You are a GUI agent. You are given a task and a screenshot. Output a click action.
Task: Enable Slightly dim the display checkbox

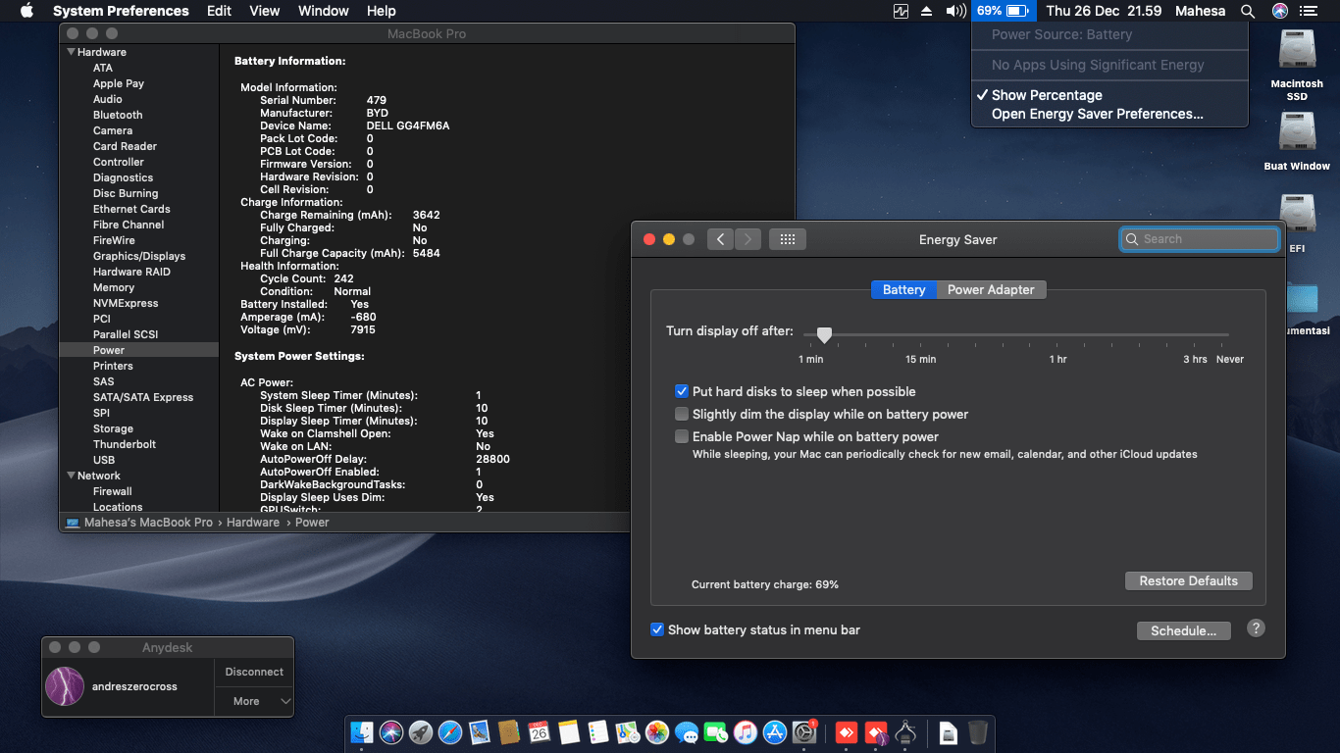click(682, 414)
